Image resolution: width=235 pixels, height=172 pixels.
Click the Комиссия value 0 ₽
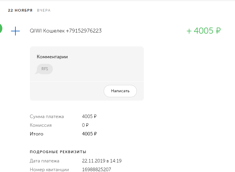(x=85, y=125)
